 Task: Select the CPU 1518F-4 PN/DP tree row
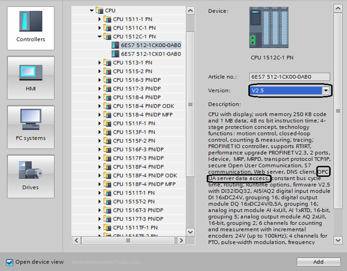128,167
